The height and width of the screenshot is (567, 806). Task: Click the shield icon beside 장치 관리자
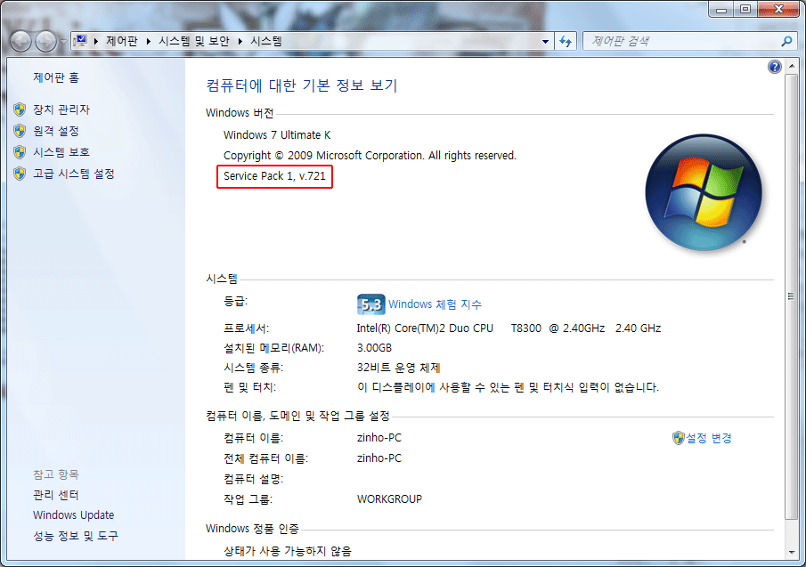pyautogui.click(x=20, y=109)
